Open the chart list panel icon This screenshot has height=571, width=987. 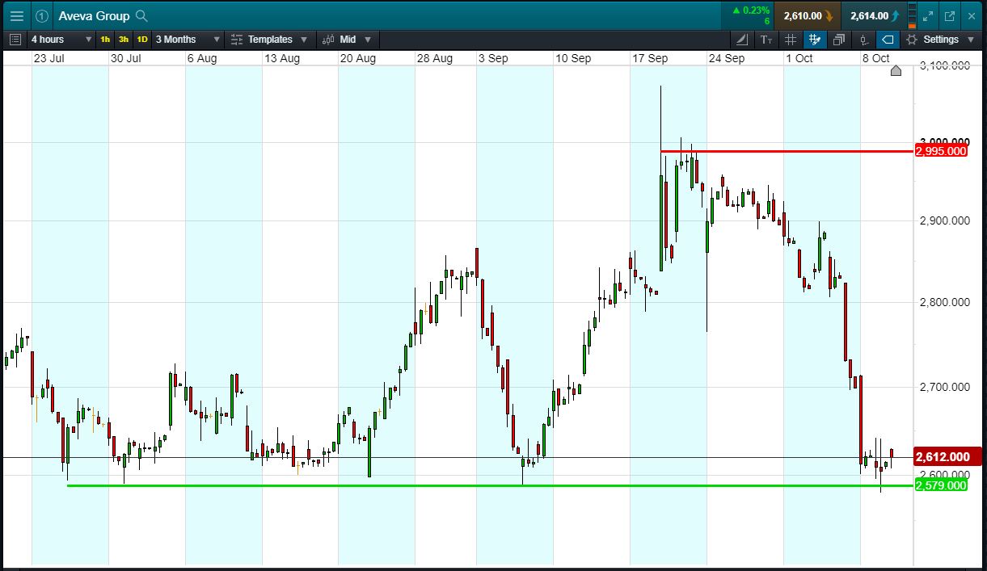click(15, 39)
